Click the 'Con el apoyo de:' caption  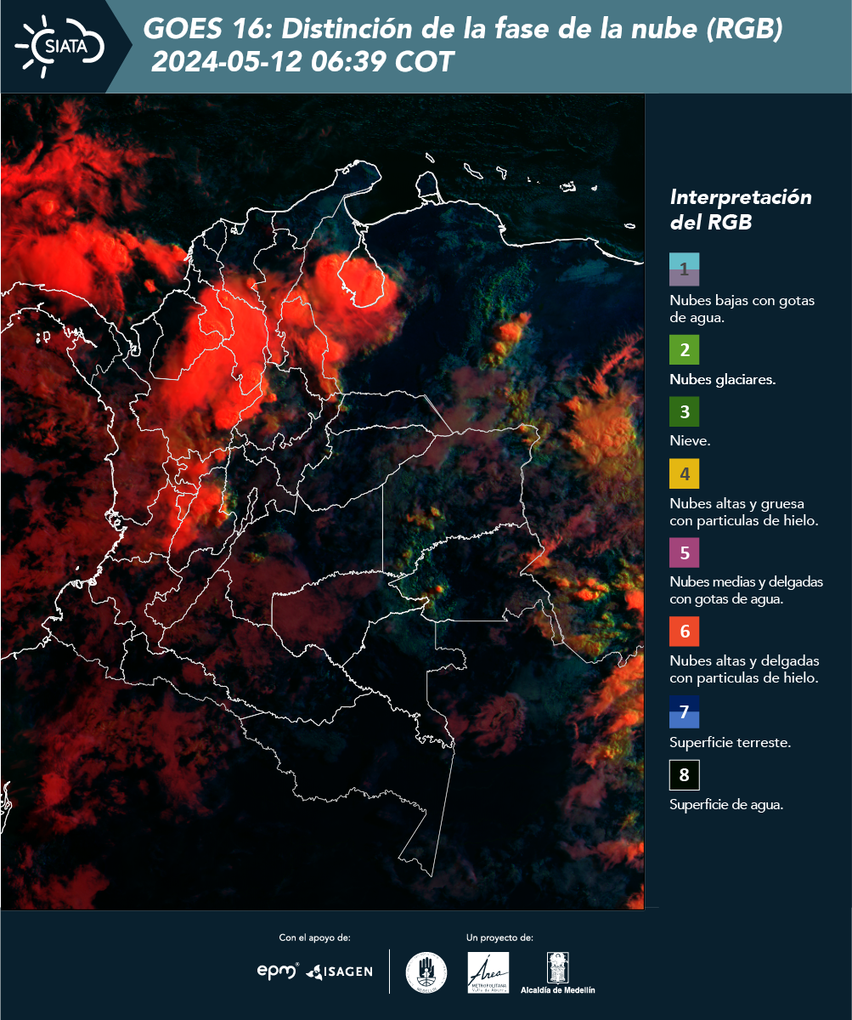coord(314,938)
